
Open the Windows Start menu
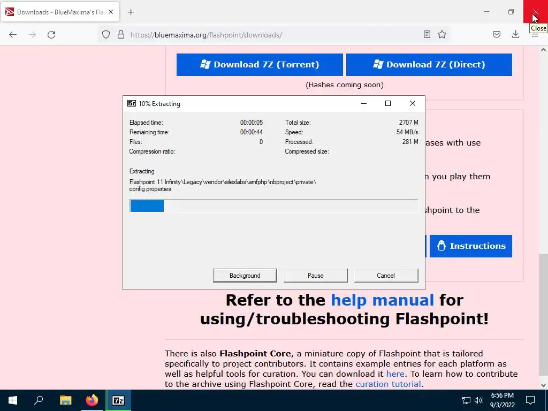tap(13, 400)
